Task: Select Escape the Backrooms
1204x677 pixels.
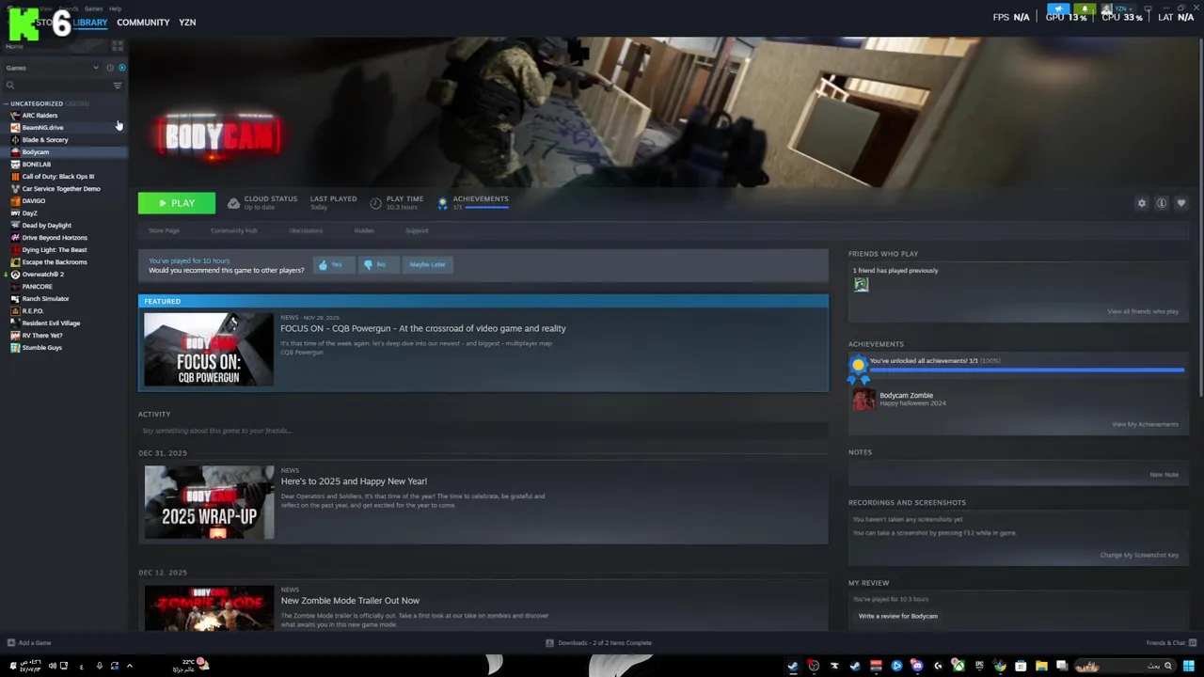Action: [x=55, y=262]
